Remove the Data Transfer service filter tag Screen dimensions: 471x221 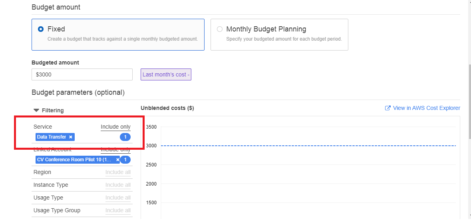coord(71,137)
